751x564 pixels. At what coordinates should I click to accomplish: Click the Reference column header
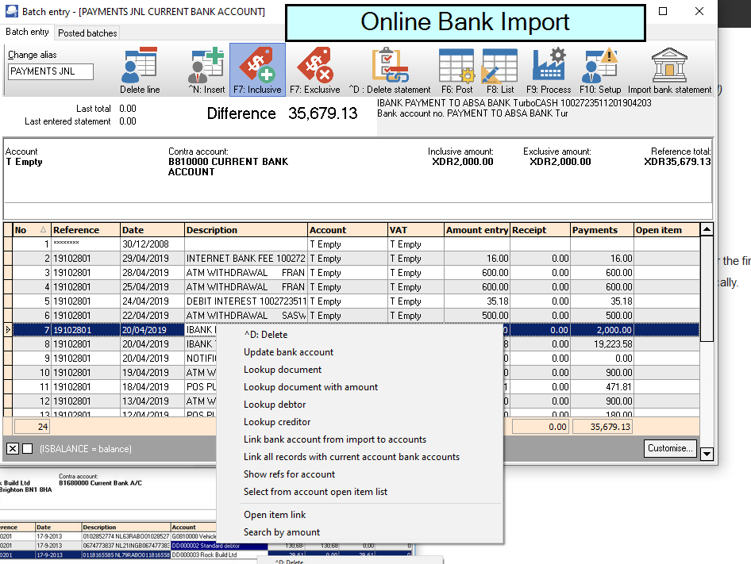point(85,230)
